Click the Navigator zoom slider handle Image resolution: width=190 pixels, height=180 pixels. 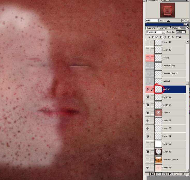click(x=168, y=21)
